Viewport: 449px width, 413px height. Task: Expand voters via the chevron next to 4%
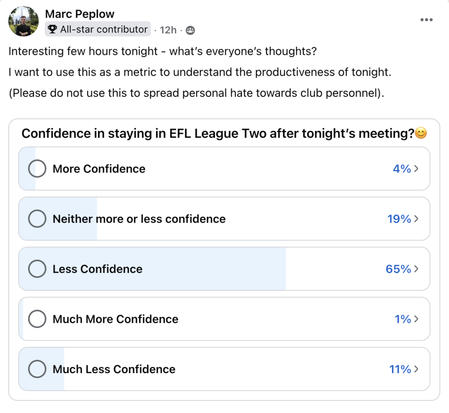(416, 169)
